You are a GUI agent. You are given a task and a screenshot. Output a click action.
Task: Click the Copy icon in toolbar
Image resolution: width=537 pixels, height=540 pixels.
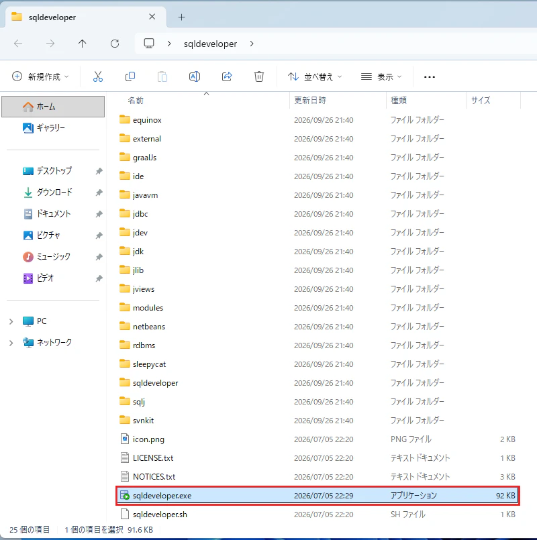130,76
